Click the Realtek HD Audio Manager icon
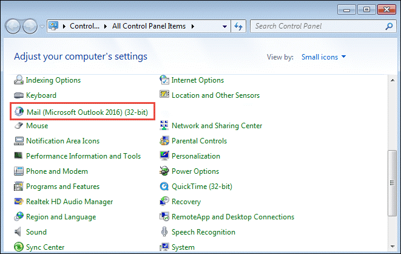Viewport: 401px width, 254px height. [x=19, y=202]
